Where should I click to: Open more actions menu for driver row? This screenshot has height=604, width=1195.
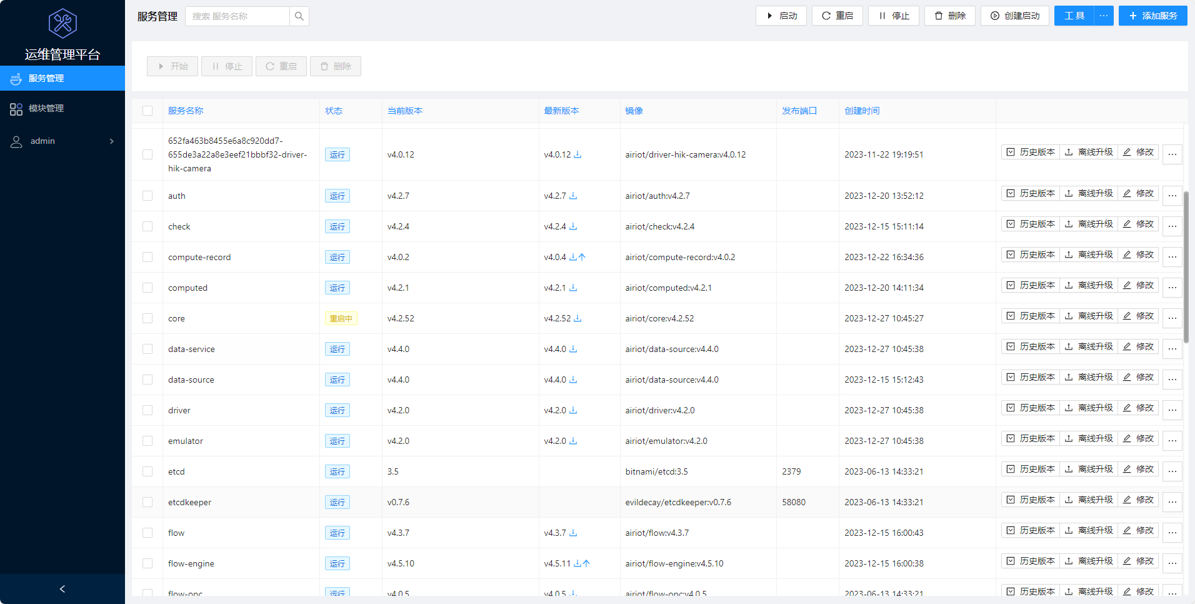click(1172, 410)
